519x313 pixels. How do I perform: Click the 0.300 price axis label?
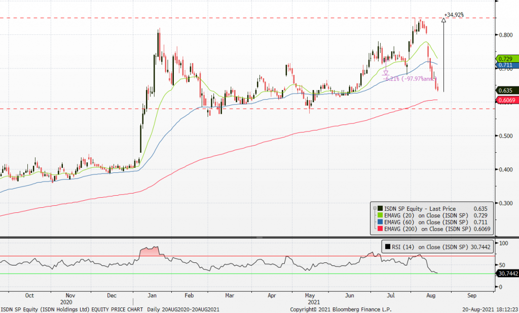coord(506,203)
